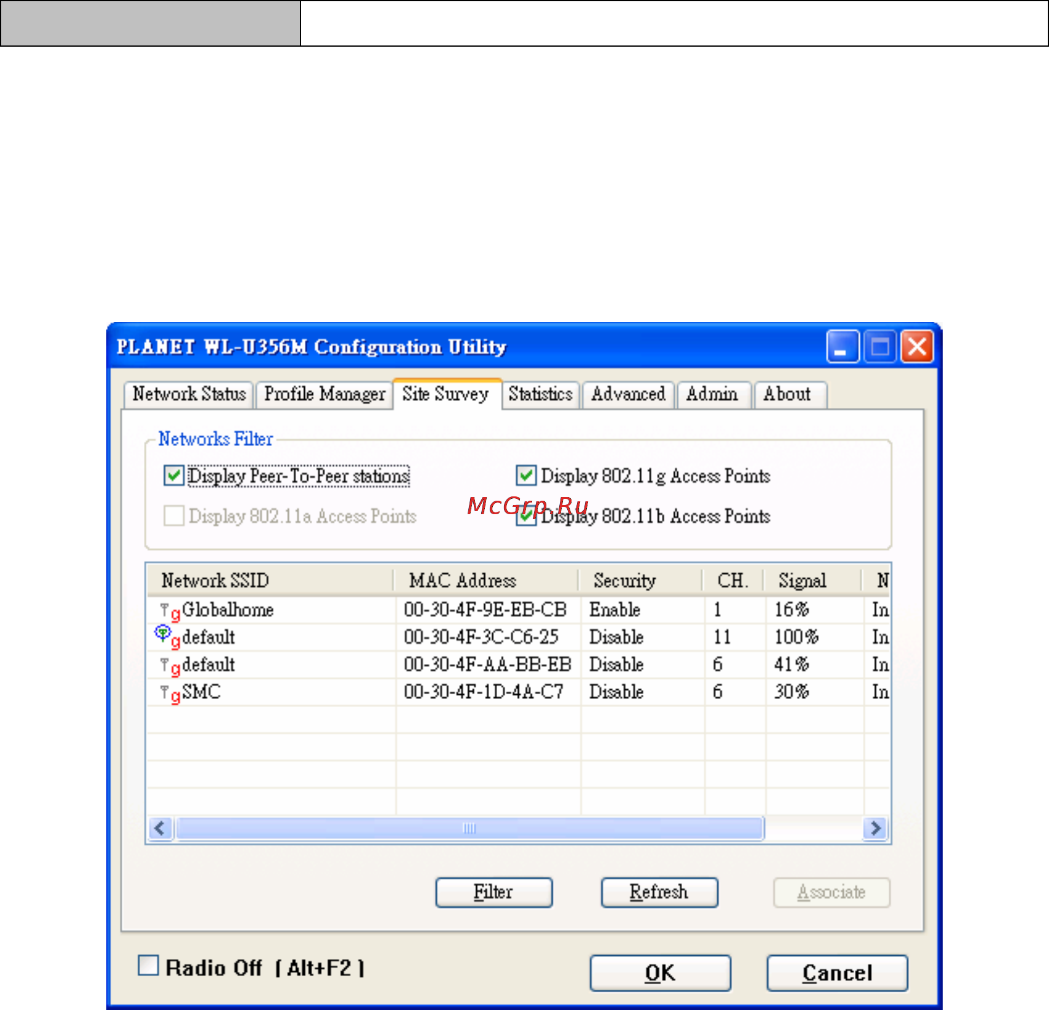This screenshot has width=1049, height=1010.
Task: Click the 100% signal value
Action: tap(796, 637)
